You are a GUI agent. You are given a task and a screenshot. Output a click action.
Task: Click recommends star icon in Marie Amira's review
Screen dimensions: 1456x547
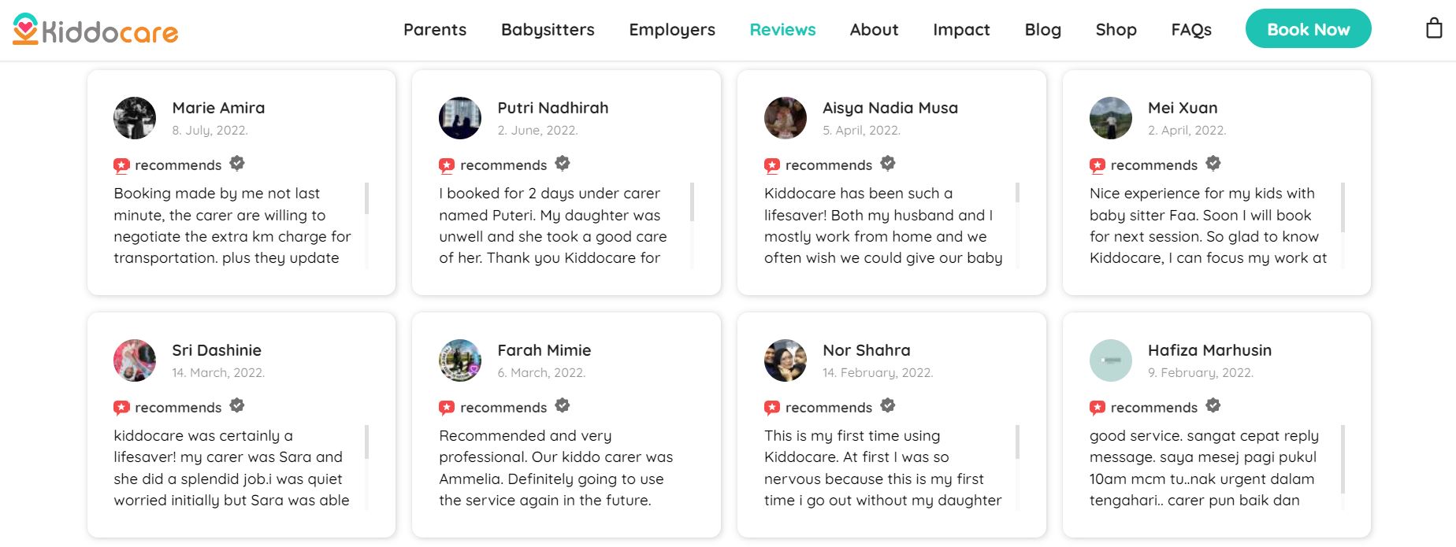pyautogui.click(x=121, y=165)
